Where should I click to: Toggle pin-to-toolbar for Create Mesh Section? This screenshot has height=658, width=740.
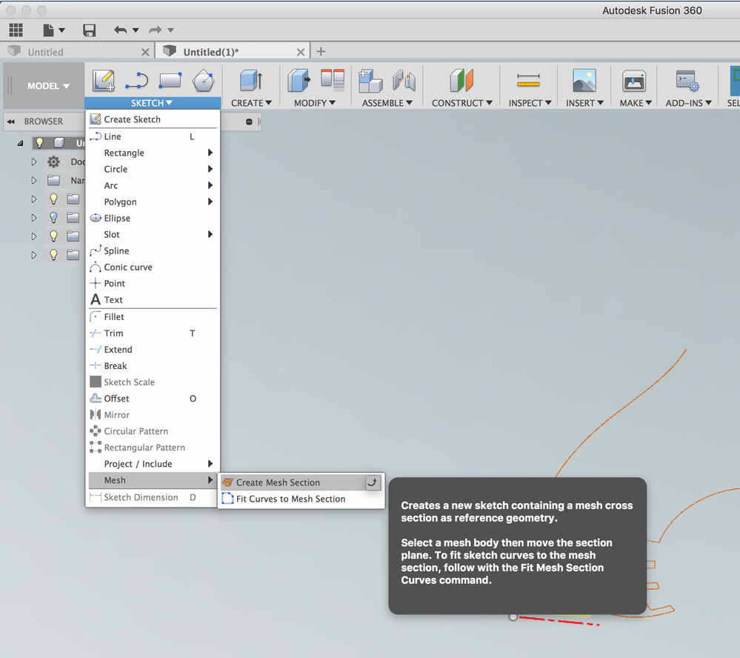pos(373,482)
